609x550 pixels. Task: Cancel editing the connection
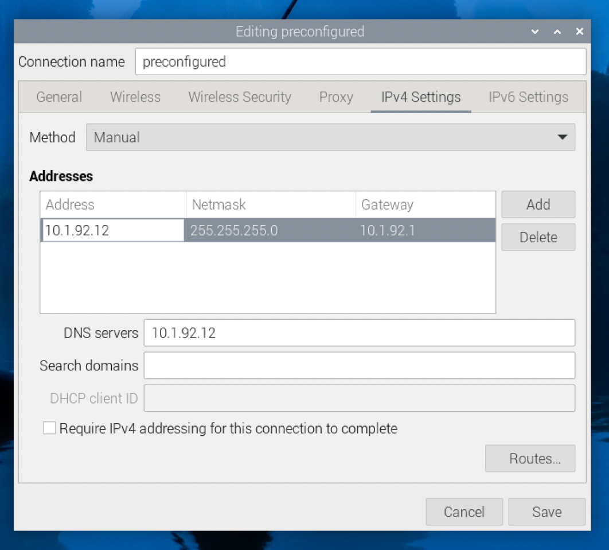point(464,512)
